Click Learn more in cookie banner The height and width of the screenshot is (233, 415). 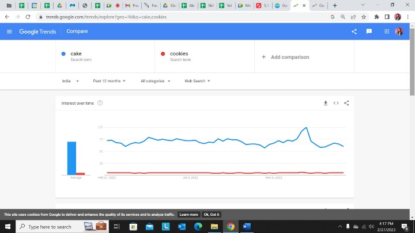coord(188,215)
